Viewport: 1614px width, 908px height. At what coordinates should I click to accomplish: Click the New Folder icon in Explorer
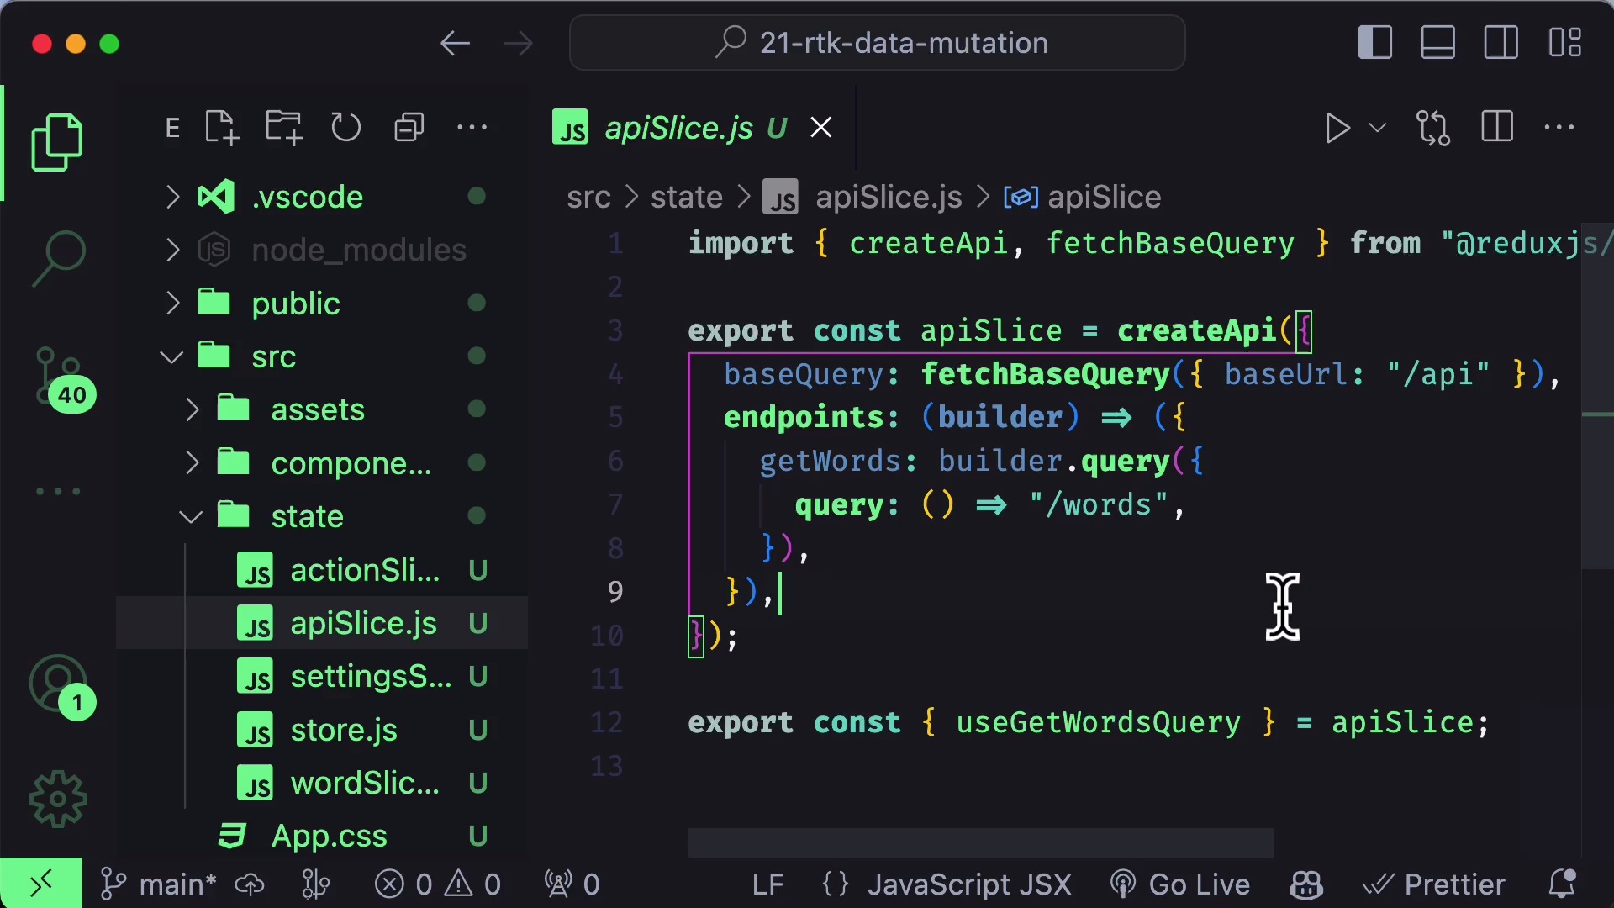click(x=283, y=127)
